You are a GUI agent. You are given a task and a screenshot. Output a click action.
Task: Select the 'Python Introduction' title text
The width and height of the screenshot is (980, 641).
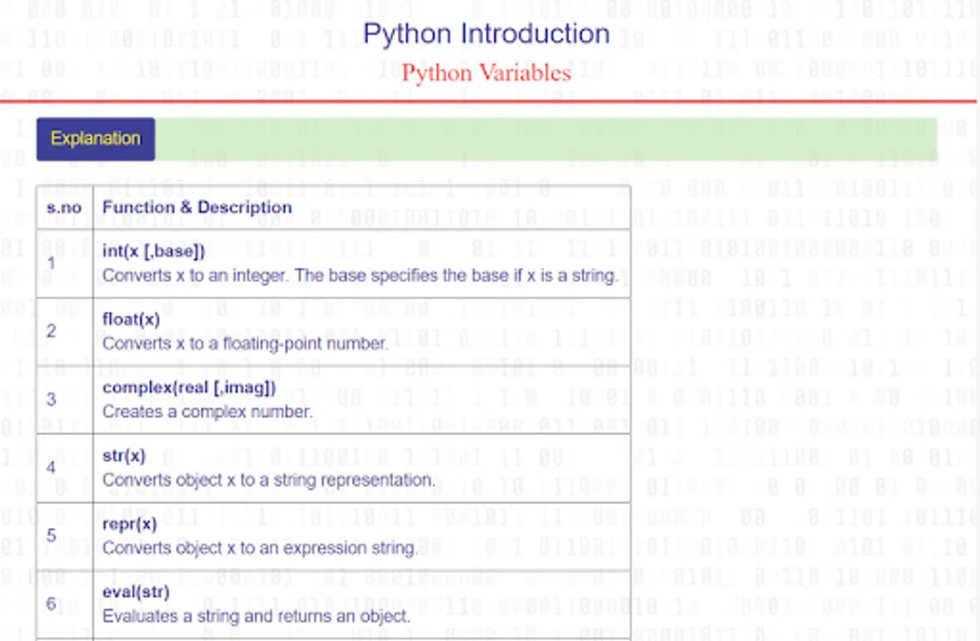point(486,33)
